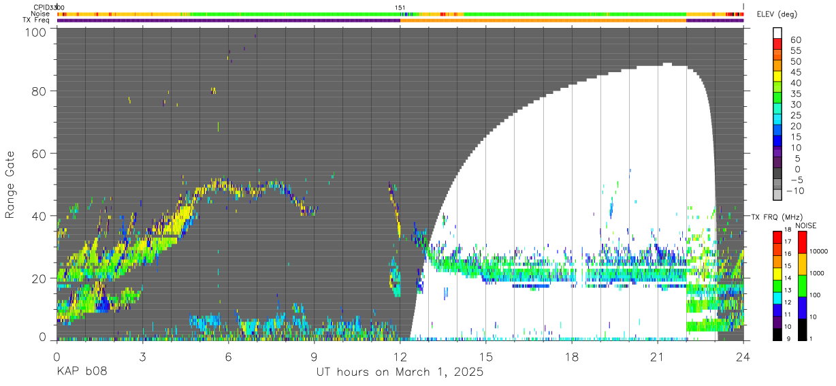Click the '55' label on the ELEV colorbar

[x=796, y=50]
